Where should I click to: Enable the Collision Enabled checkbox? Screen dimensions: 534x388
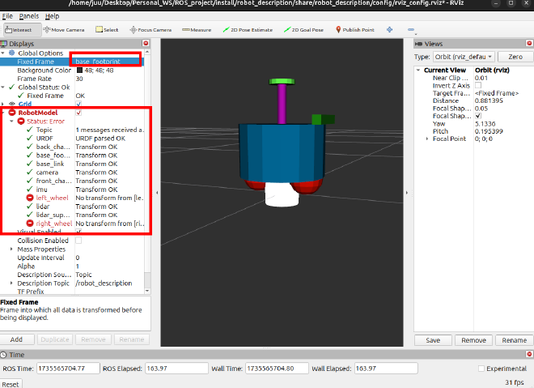78,241
